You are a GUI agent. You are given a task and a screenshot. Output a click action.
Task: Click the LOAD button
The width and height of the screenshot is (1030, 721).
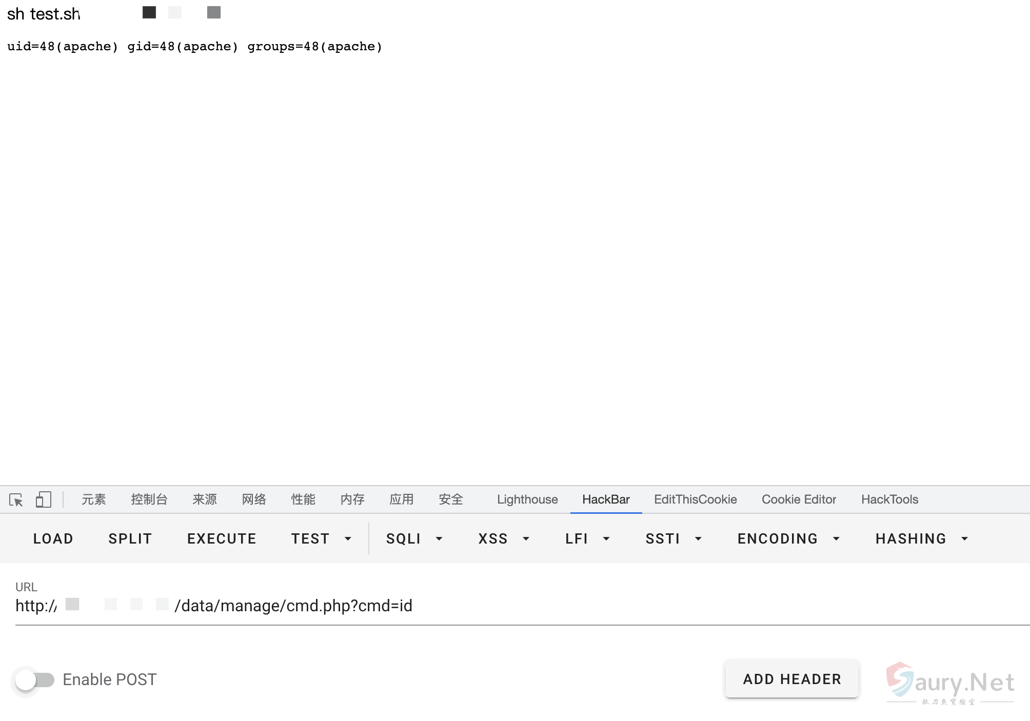click(x=53, y=538)
